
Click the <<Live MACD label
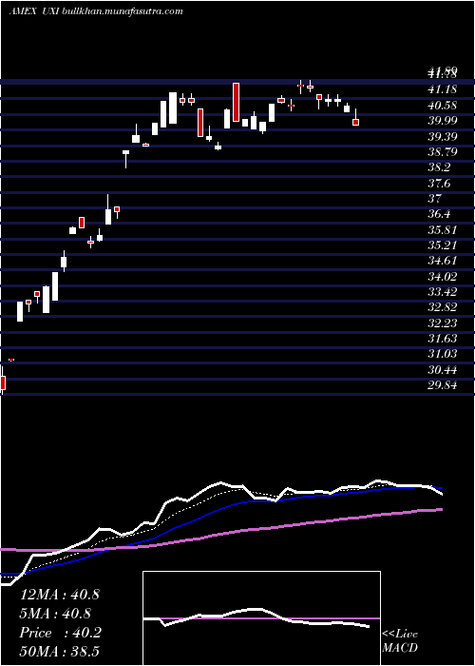coord(400,641)
